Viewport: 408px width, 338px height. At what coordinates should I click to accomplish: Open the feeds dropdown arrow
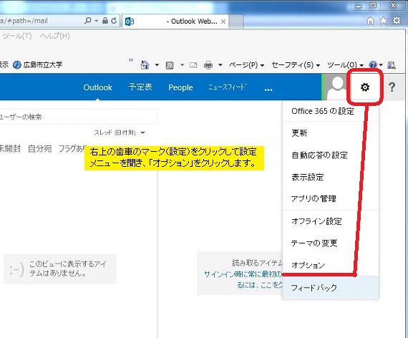click(182, 65)
